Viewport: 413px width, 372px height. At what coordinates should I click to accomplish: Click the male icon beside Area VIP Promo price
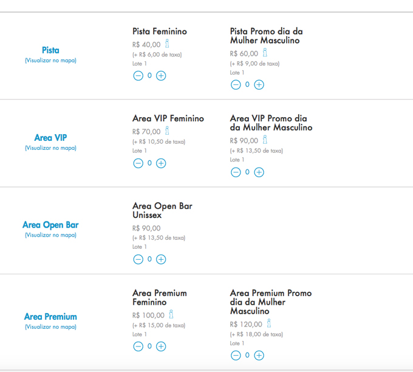[x=265, y=140]
